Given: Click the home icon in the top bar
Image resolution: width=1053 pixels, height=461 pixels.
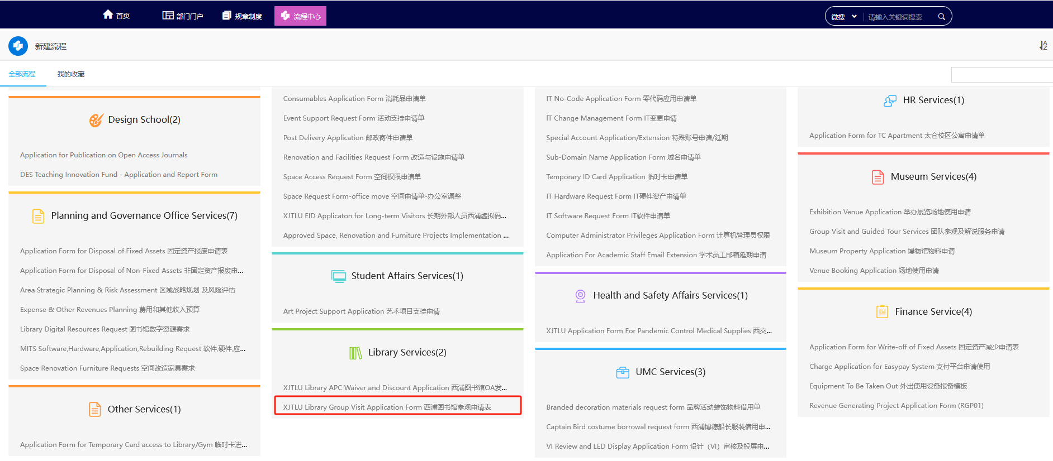Looking at the screenshot, I should (108, 15).
